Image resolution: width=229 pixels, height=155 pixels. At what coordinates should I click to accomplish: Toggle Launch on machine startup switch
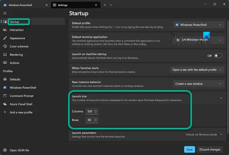[x=218, y=56]
